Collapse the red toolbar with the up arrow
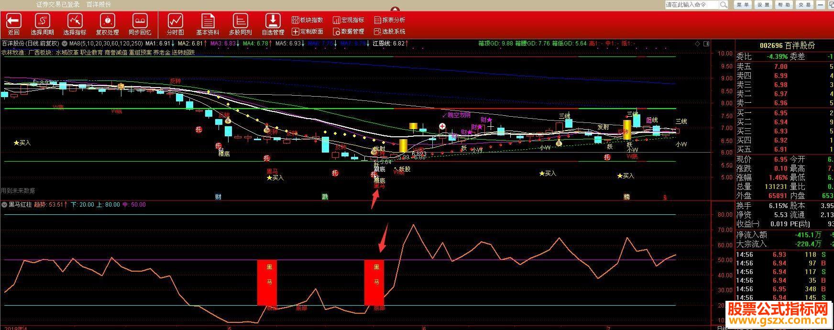This screenshot has height=330, width=834. [395, 10]
